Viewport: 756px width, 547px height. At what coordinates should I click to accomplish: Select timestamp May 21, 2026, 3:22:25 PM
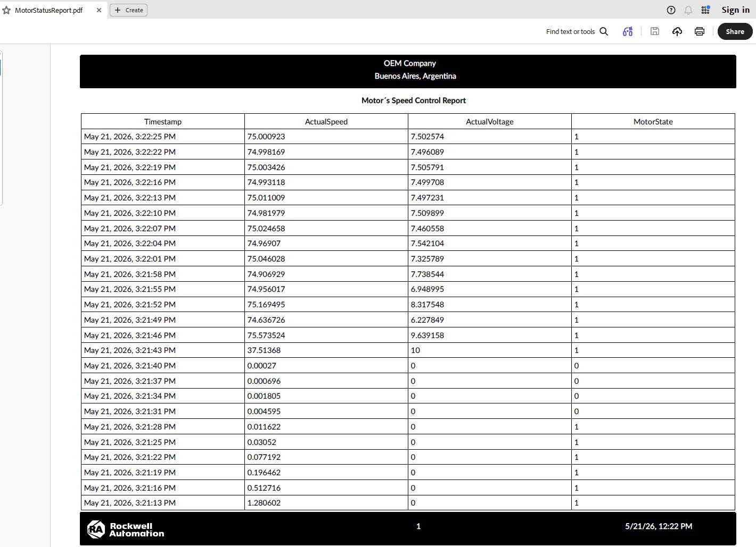pos(130,137)
